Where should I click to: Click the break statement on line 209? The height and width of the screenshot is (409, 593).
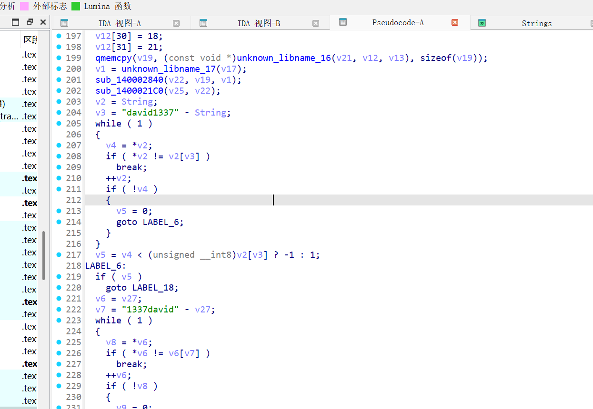[132, 167]
